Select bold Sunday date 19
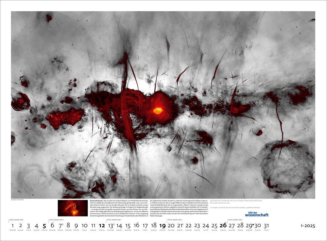Screen dimensions: 327x241 pos(162,225)
